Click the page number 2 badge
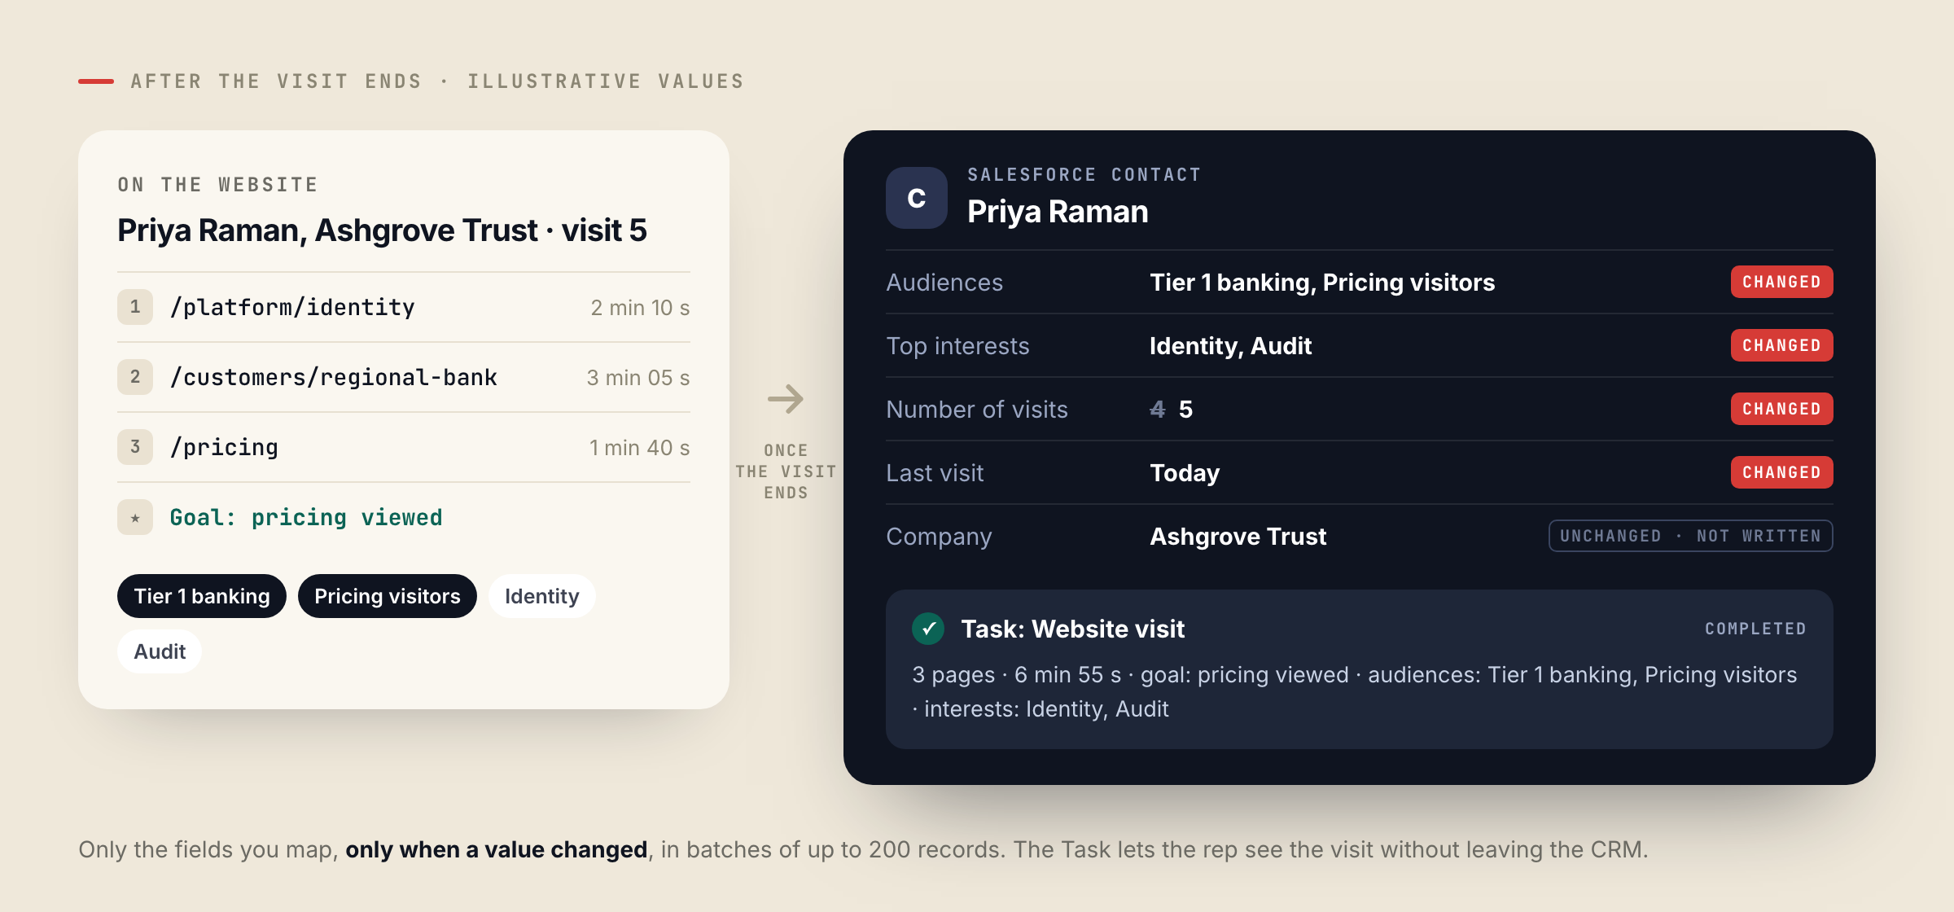1954x912 pixels. tap(135, 377)
